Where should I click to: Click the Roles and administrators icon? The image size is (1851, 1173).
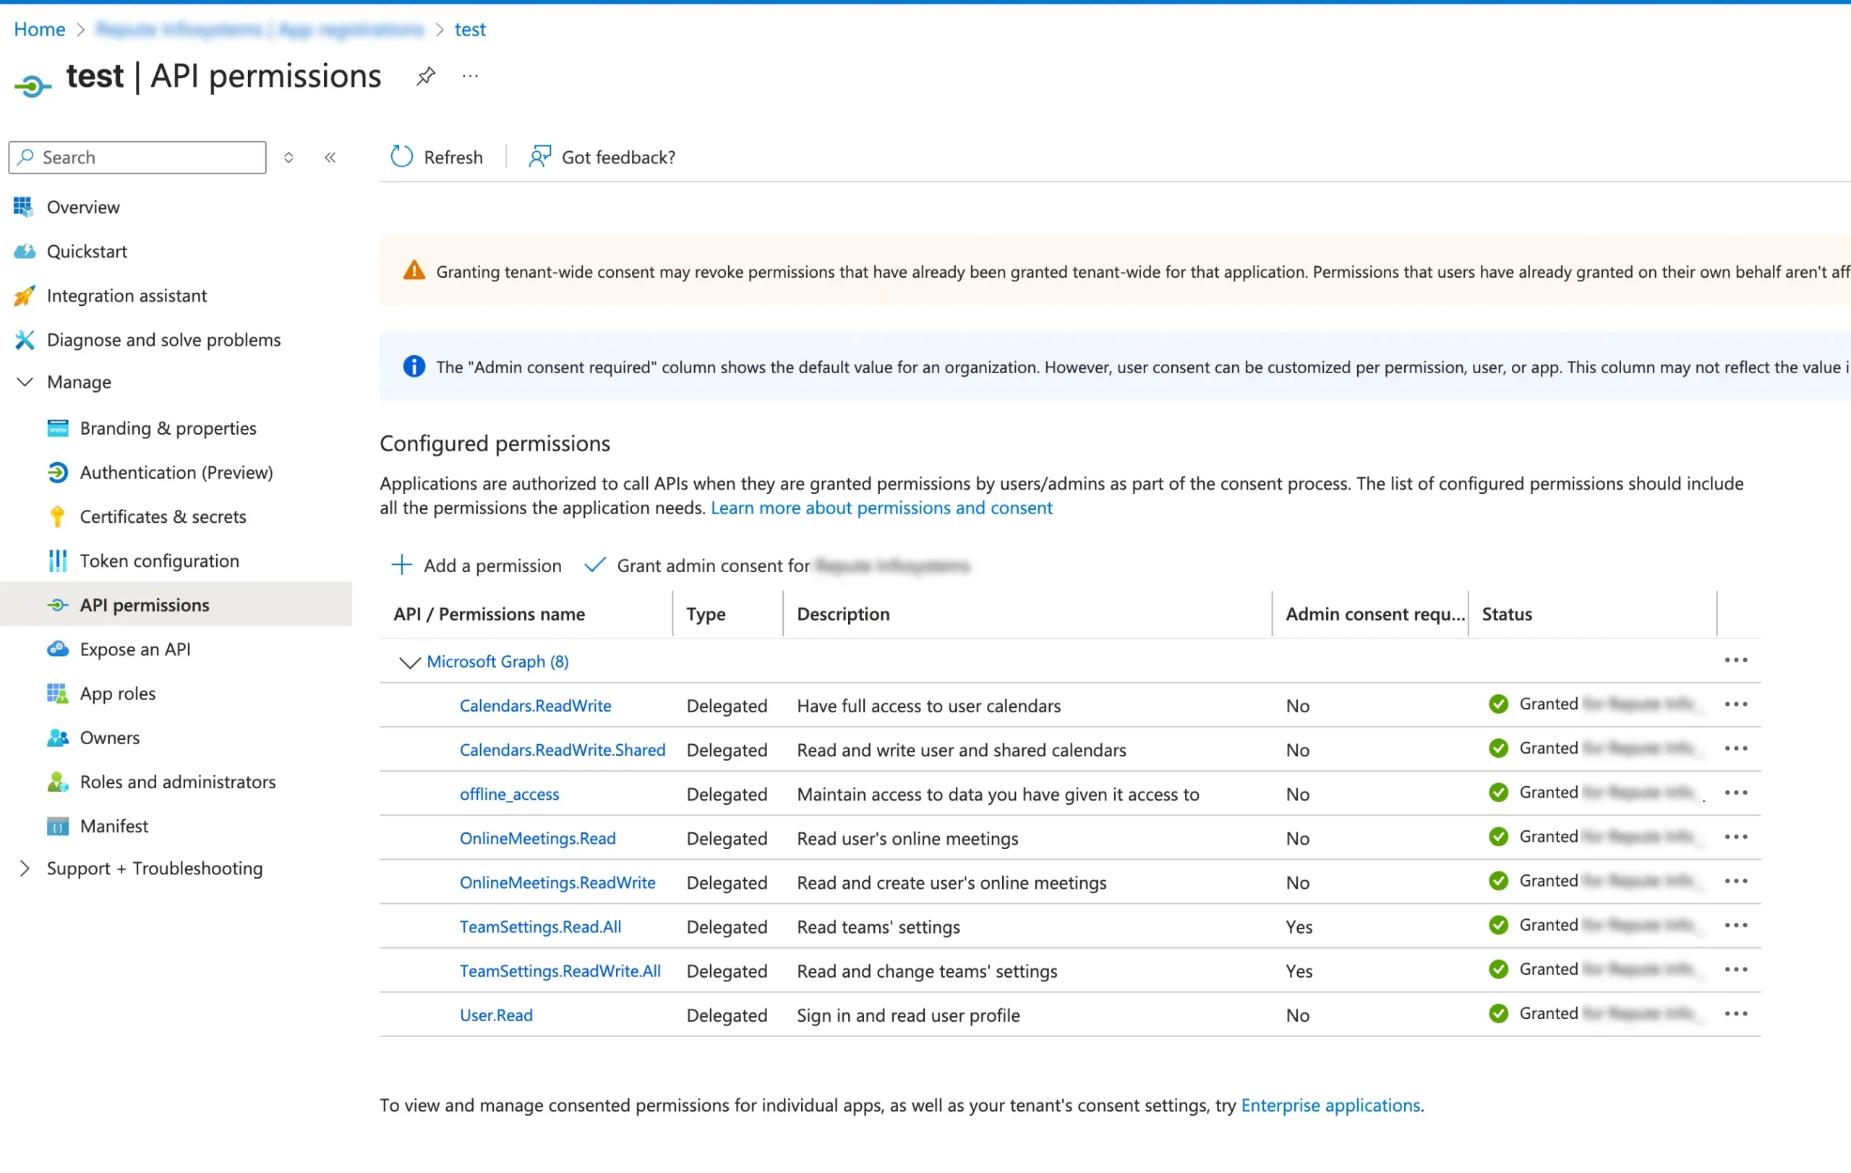[58, 782]
